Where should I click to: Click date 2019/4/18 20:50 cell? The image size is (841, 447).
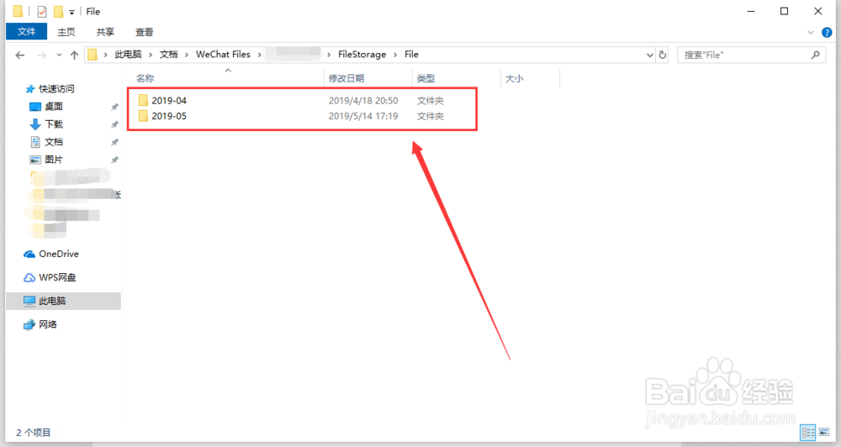click(363, 100)
